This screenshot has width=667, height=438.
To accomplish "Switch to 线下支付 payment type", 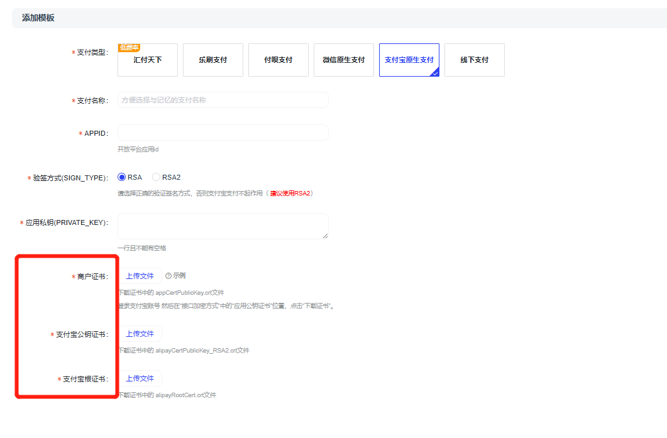I will (x=475, y=60).
